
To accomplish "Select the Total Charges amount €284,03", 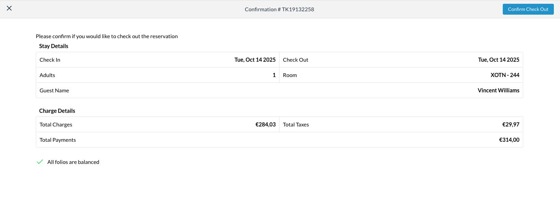I will point(266,124).
